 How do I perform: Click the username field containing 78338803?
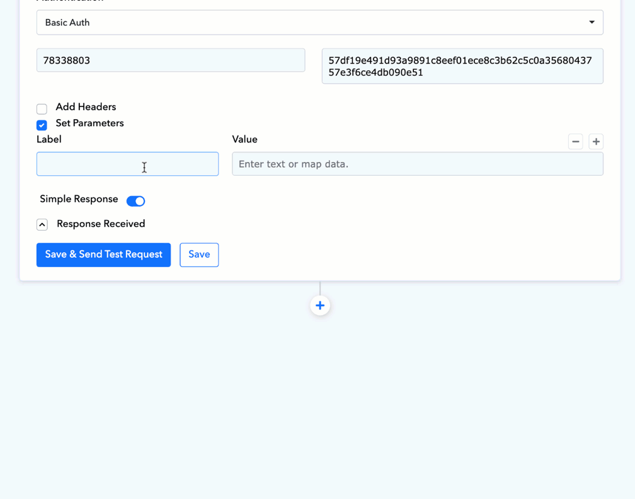(x=171, y=60)
